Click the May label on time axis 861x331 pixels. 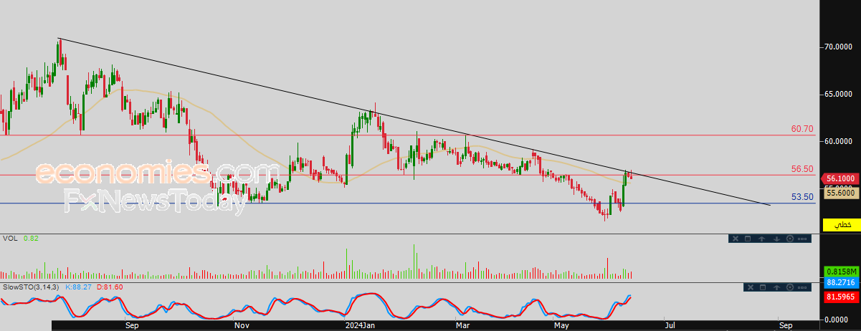(x=562, y=325)
